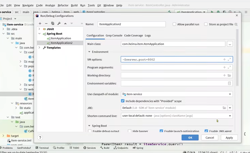The image size is (250, 153).
Task: Open the Profiler tool window
Action: click(59, 148)
